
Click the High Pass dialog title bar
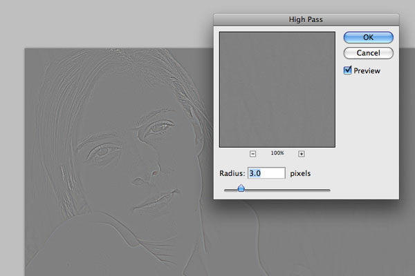point(306,19)
